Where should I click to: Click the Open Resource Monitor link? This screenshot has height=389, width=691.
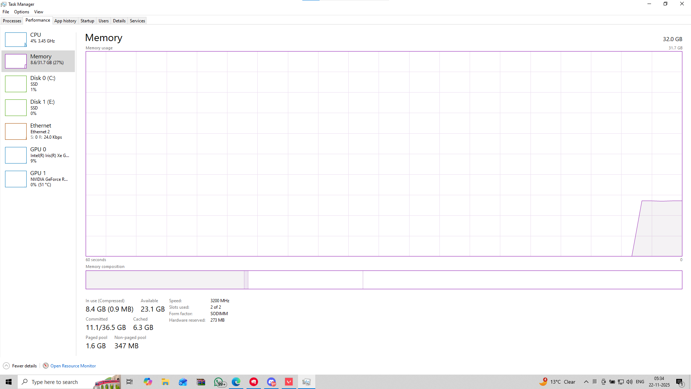click(73, 366)
